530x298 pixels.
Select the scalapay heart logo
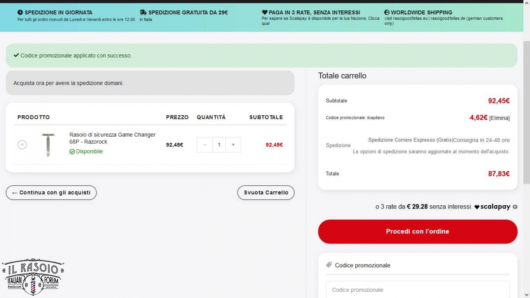click(x=477, y=207)
